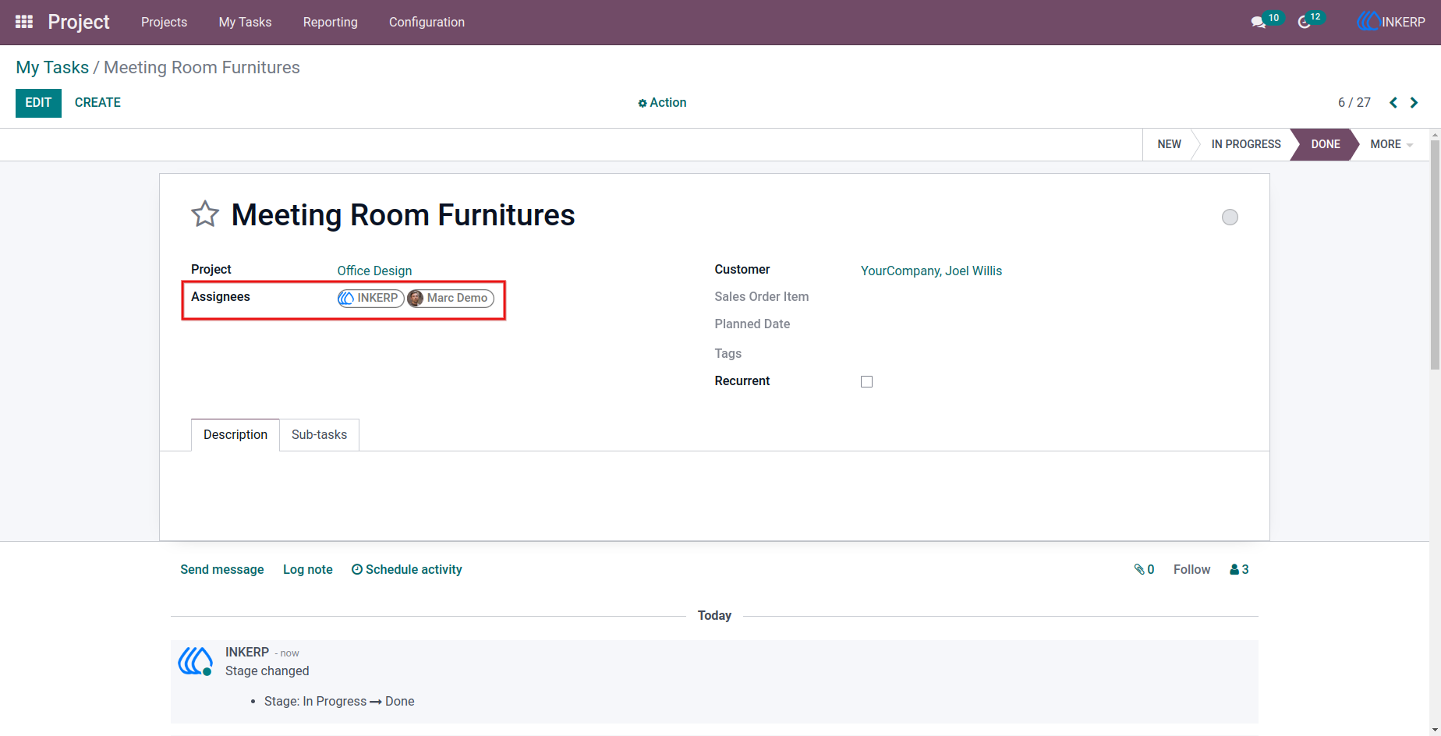Click the Project app title
Screen dimensions: 1441x736
coord(79,22)
